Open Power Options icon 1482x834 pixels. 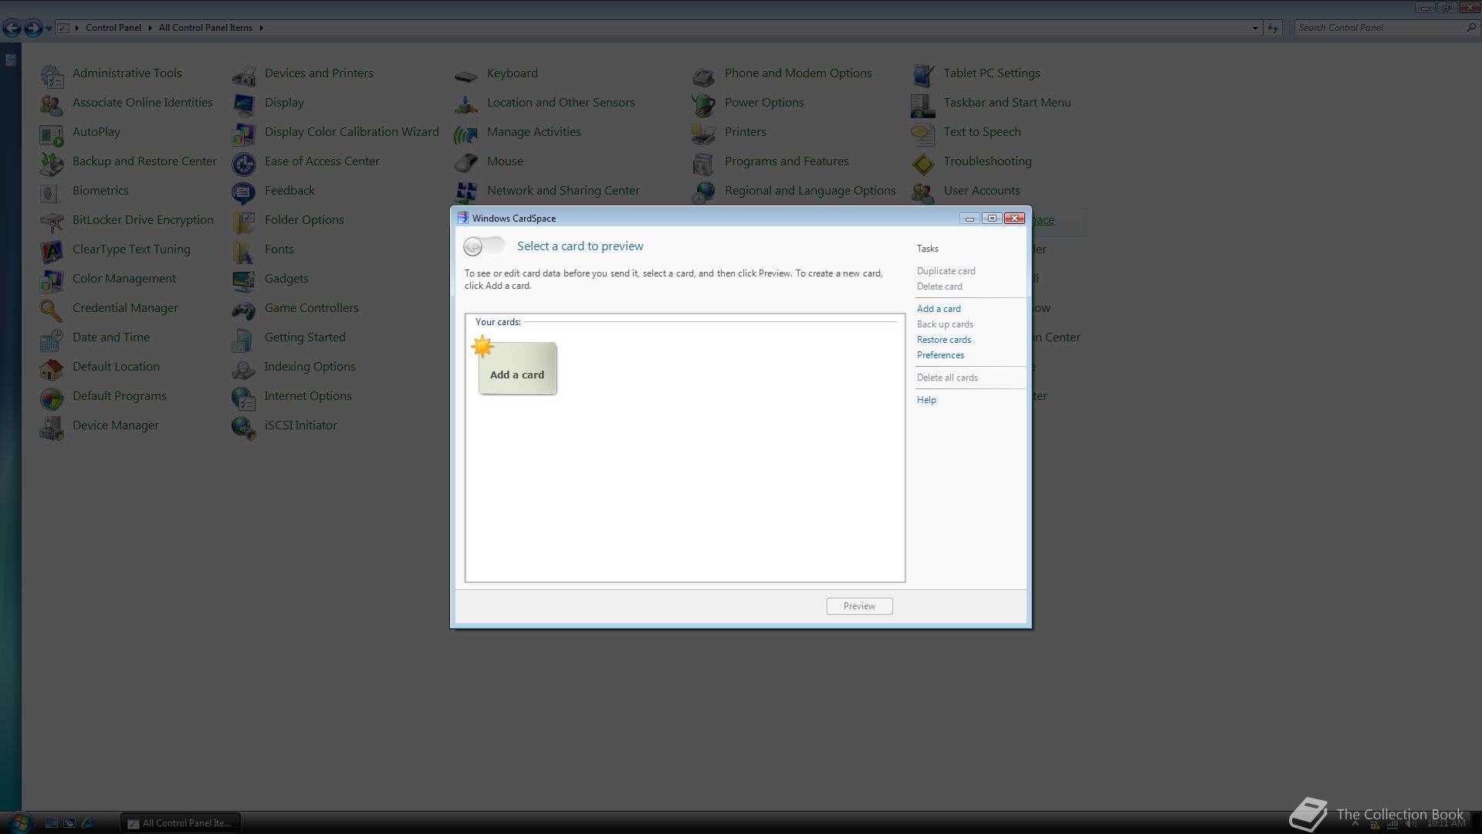(704, 104)
